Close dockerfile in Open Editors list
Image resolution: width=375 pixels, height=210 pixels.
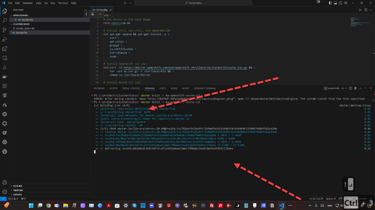click(x=15, y=20)
